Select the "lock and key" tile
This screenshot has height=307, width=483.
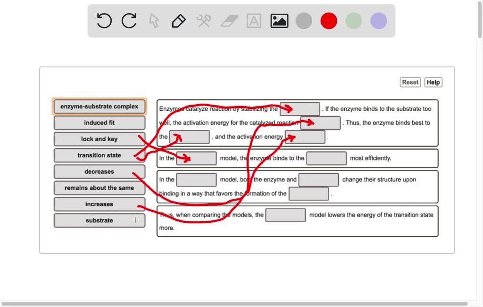pyautogui.click(x=99, y=139)
